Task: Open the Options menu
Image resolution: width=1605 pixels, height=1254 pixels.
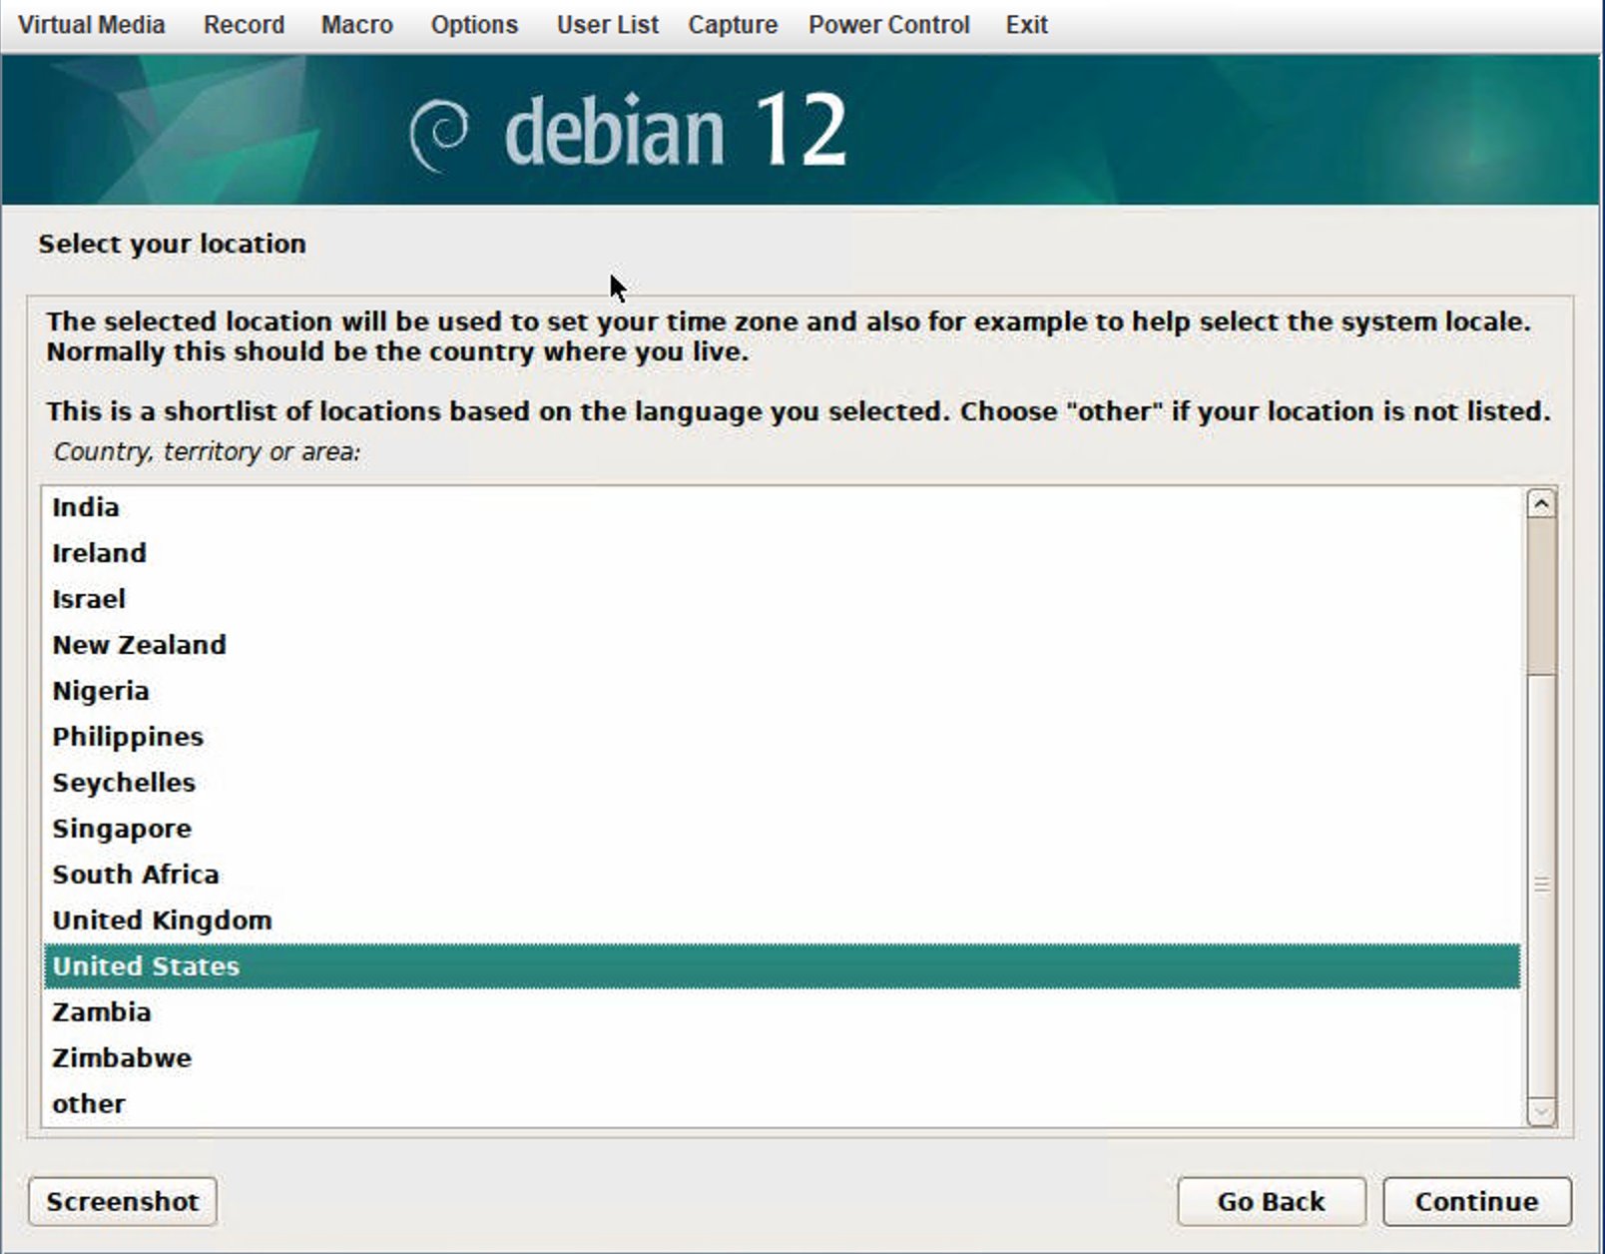Action: [x=474, y=25]
